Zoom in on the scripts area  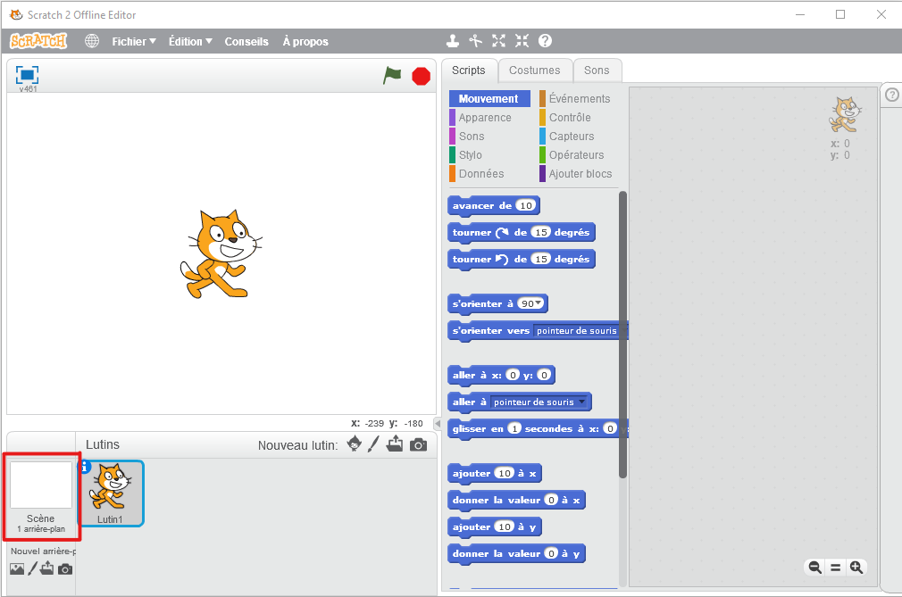coord(856,568)
